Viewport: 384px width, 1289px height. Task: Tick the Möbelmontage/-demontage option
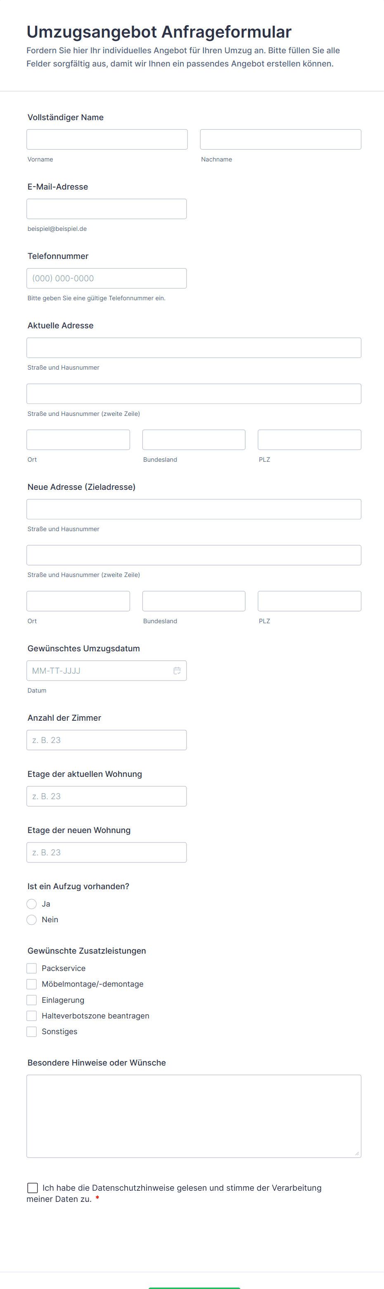31,984
